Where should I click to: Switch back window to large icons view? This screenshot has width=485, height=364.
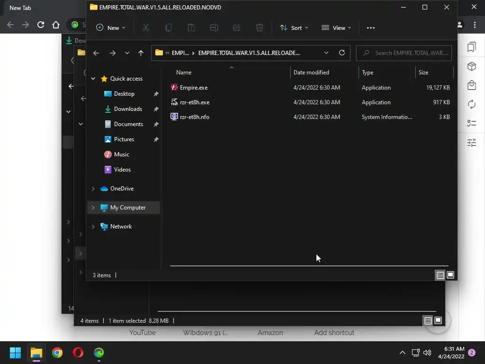tap(438, 321)
